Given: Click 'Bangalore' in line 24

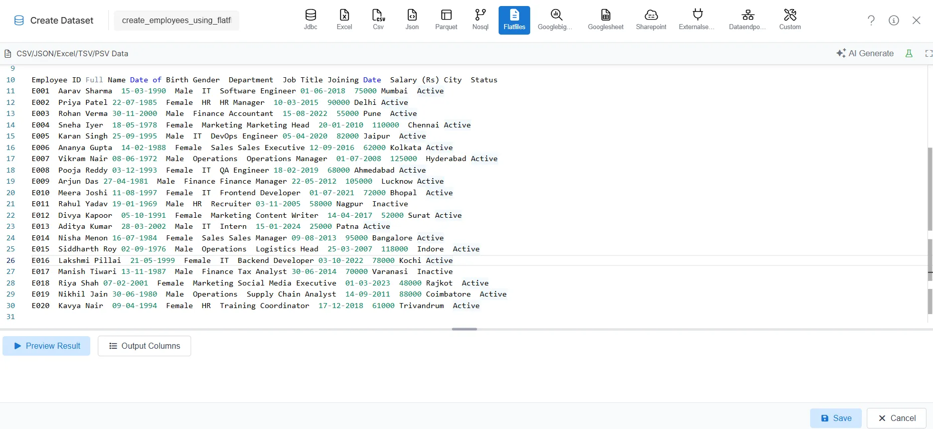Looking at the screenshot, I should [392, 238].
